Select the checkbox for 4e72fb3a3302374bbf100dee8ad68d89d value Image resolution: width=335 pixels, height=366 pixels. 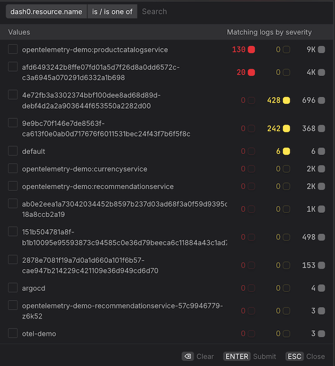click(13, 95)
